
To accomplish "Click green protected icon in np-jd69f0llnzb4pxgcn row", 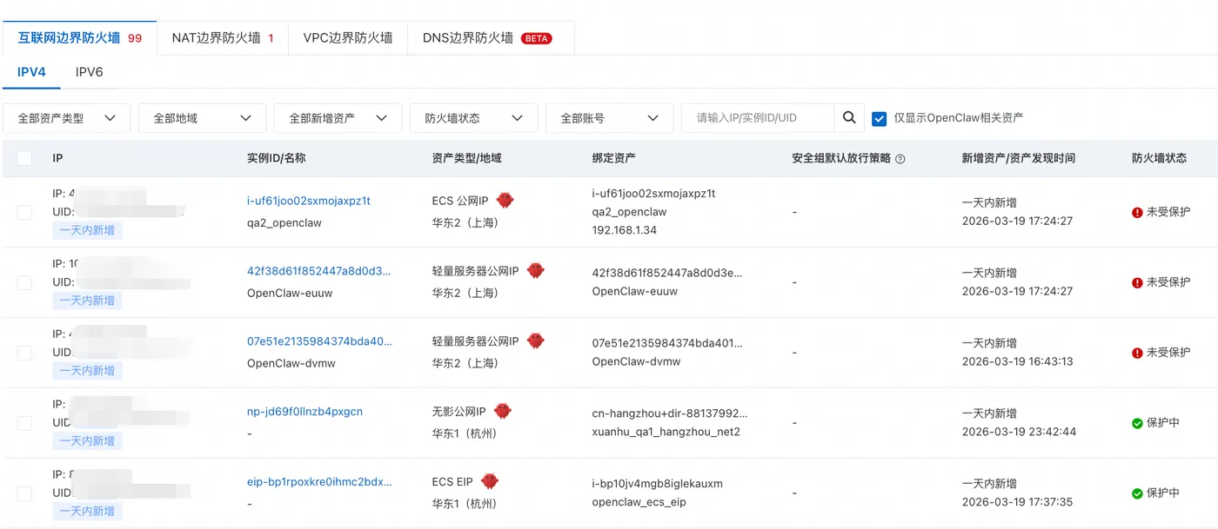I will click(1137, 423).
